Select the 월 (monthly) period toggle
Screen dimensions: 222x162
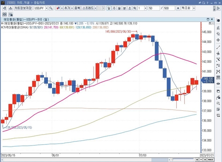click(x=119, y=8)
